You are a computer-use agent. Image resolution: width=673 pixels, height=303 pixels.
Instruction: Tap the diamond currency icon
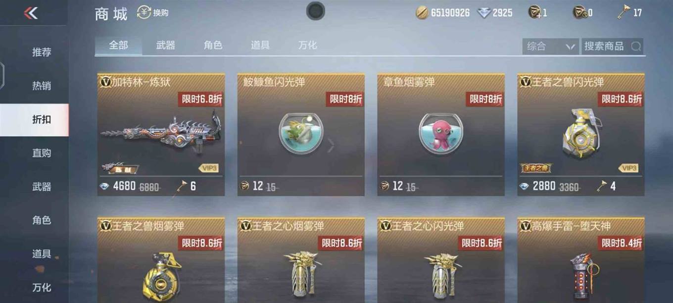483,13
